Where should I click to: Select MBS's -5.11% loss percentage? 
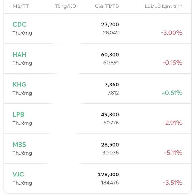(173, 153)
